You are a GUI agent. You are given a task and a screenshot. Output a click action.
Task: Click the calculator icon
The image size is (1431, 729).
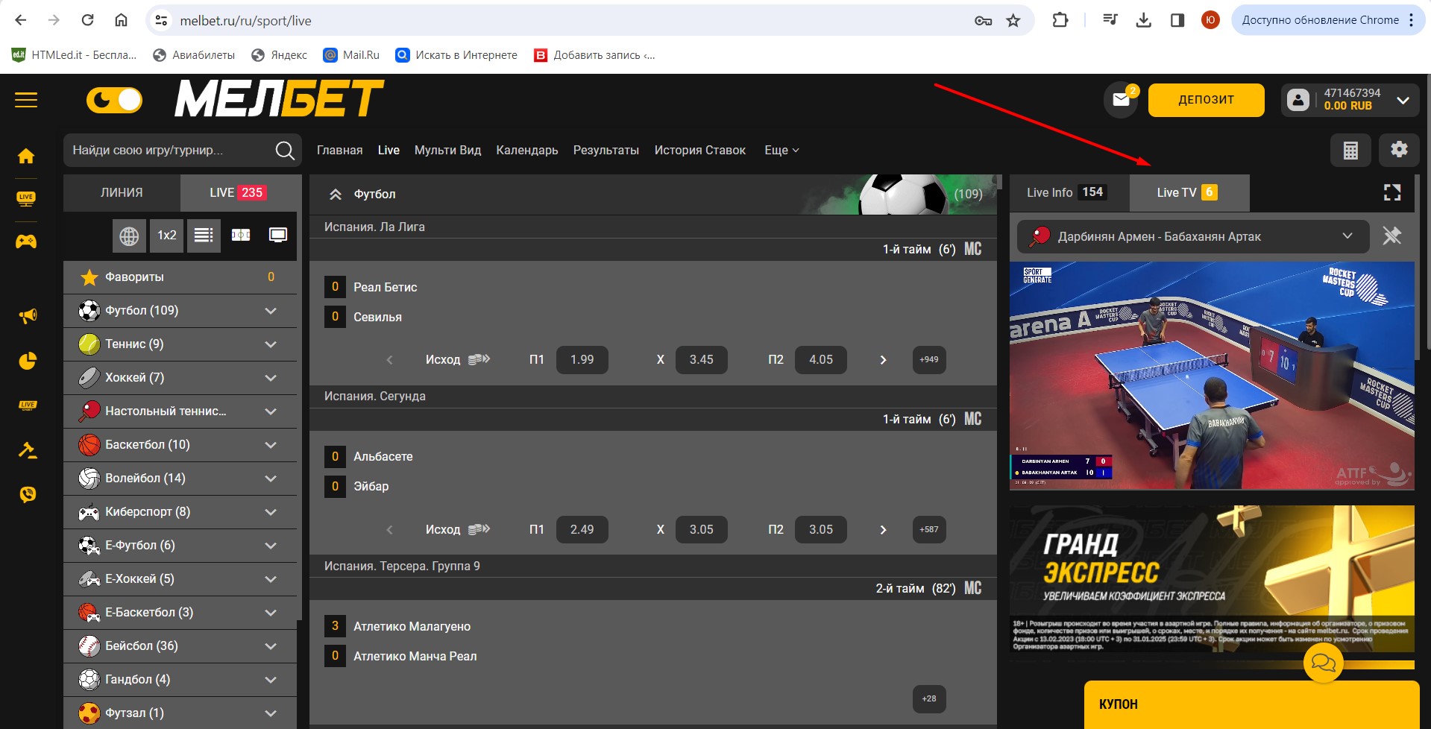(1350, 151)
